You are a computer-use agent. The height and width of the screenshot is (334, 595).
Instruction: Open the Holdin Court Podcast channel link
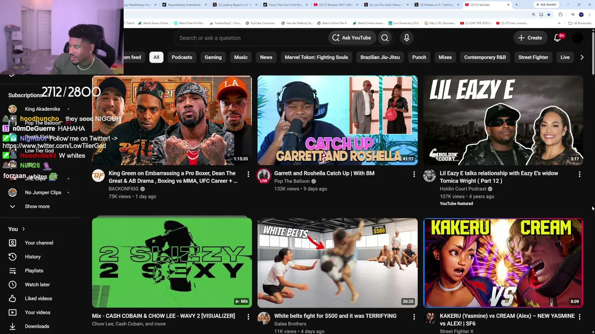tap(463, 189)
